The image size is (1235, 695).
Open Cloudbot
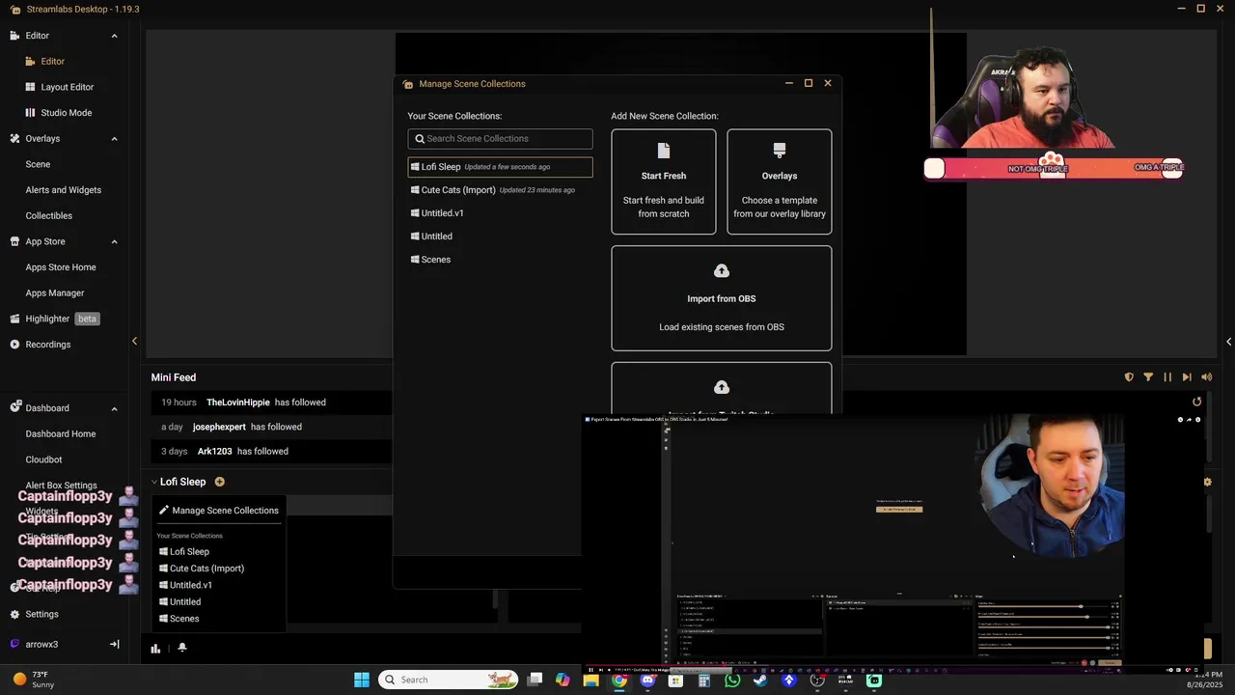(43, 460)
